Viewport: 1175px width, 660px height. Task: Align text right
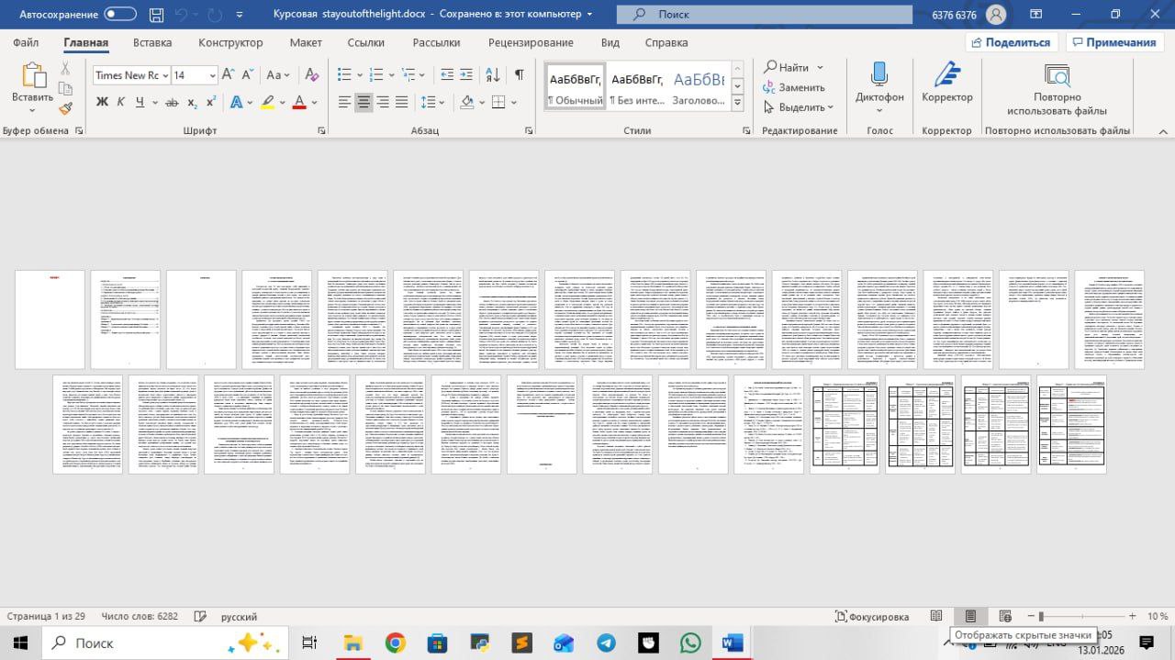click(x=383, y=102)
